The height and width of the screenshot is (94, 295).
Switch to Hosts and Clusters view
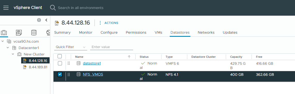(x=4, y=33)
